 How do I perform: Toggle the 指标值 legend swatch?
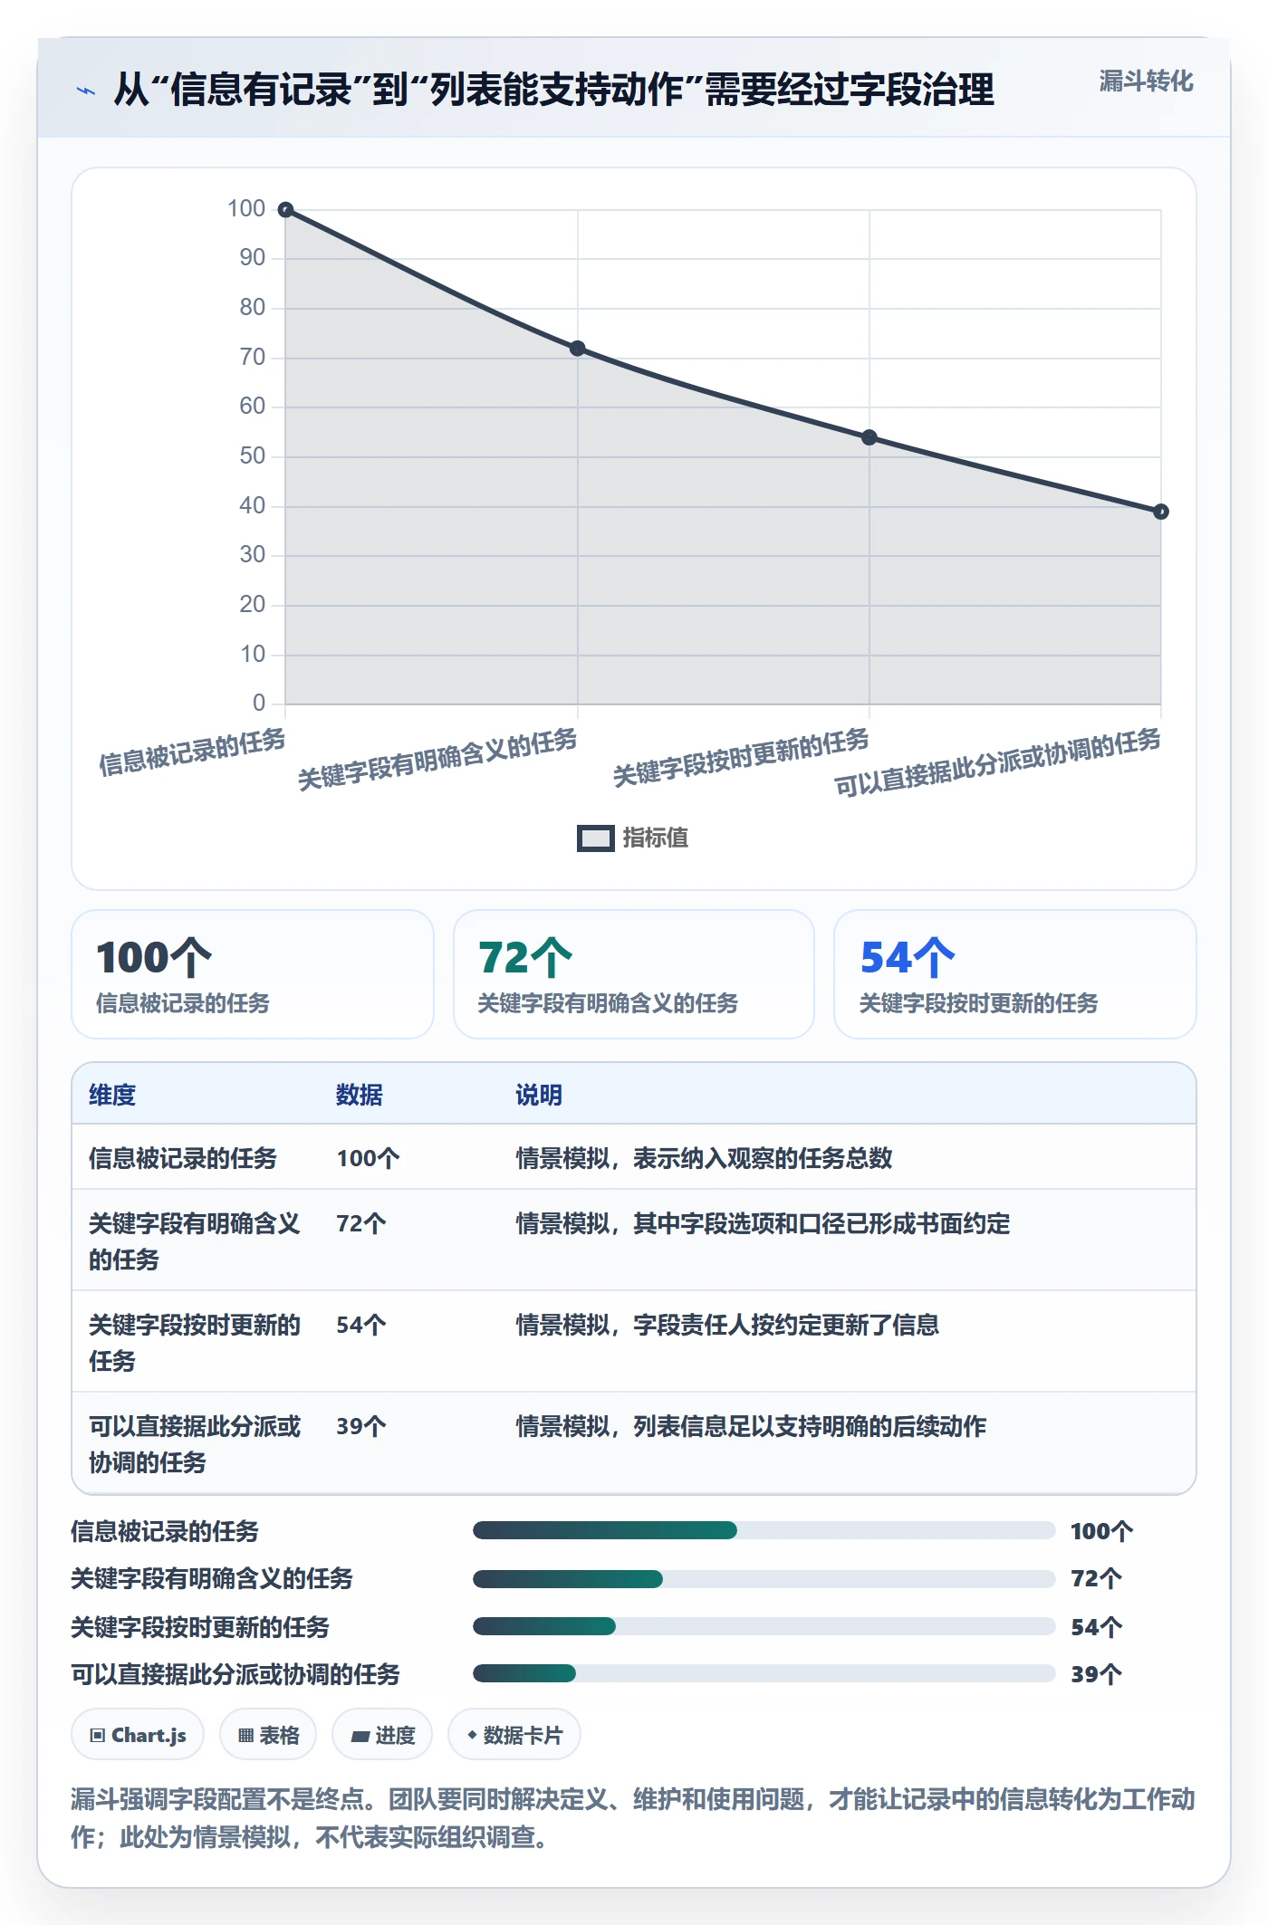(x=595, y=838)
